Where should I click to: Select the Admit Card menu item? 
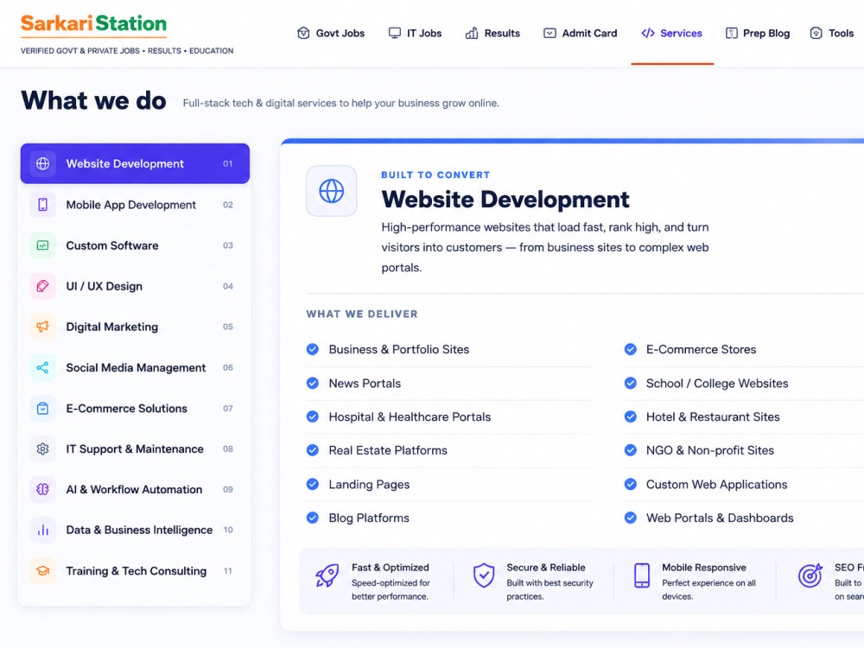coord(581,33)
